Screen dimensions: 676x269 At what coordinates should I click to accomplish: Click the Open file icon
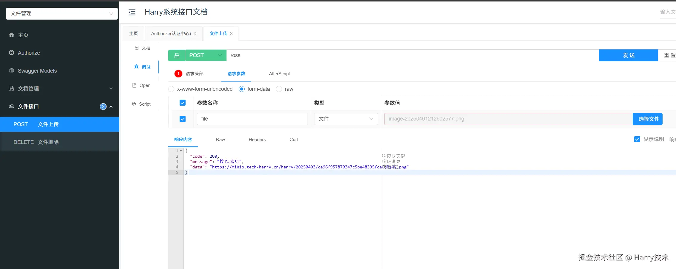(x=134, y=85)
